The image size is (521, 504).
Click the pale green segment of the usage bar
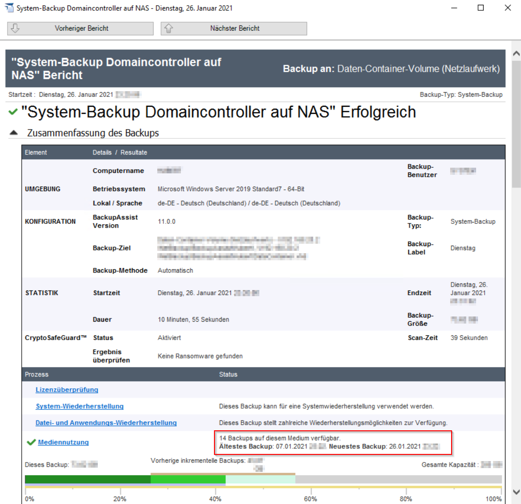(x=260, y=479)
